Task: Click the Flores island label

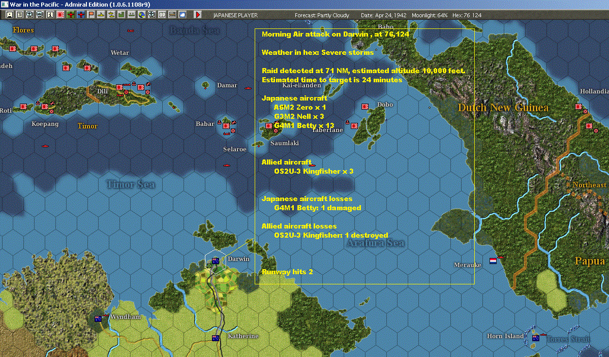Action: (x=23, y=30)
